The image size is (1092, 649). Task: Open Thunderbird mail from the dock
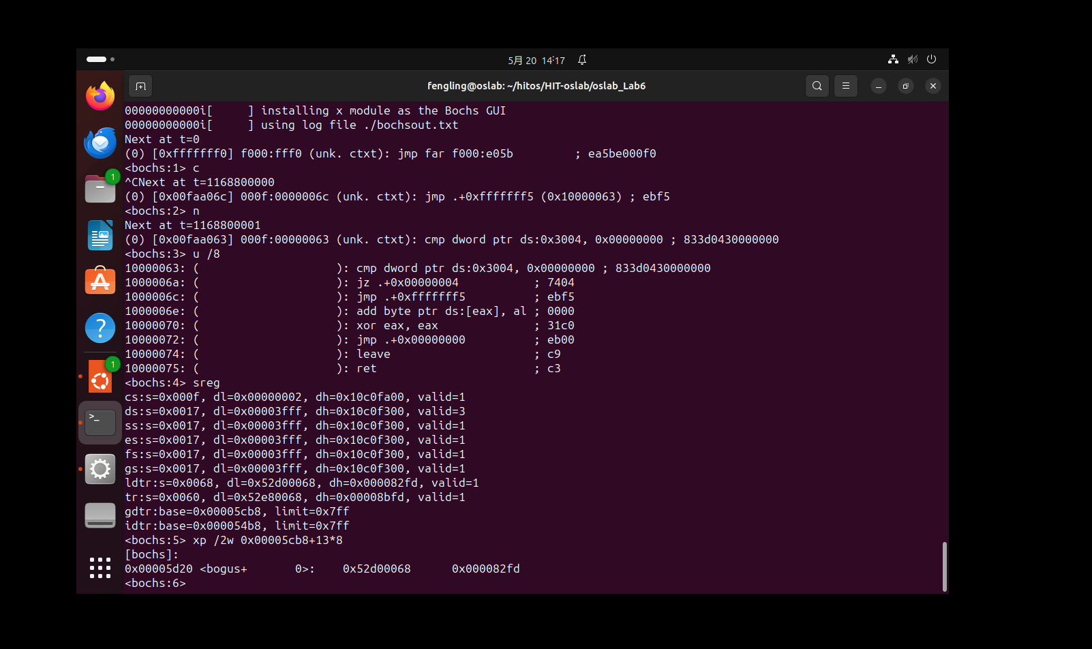pyautogui.click(x=100, y=143)
